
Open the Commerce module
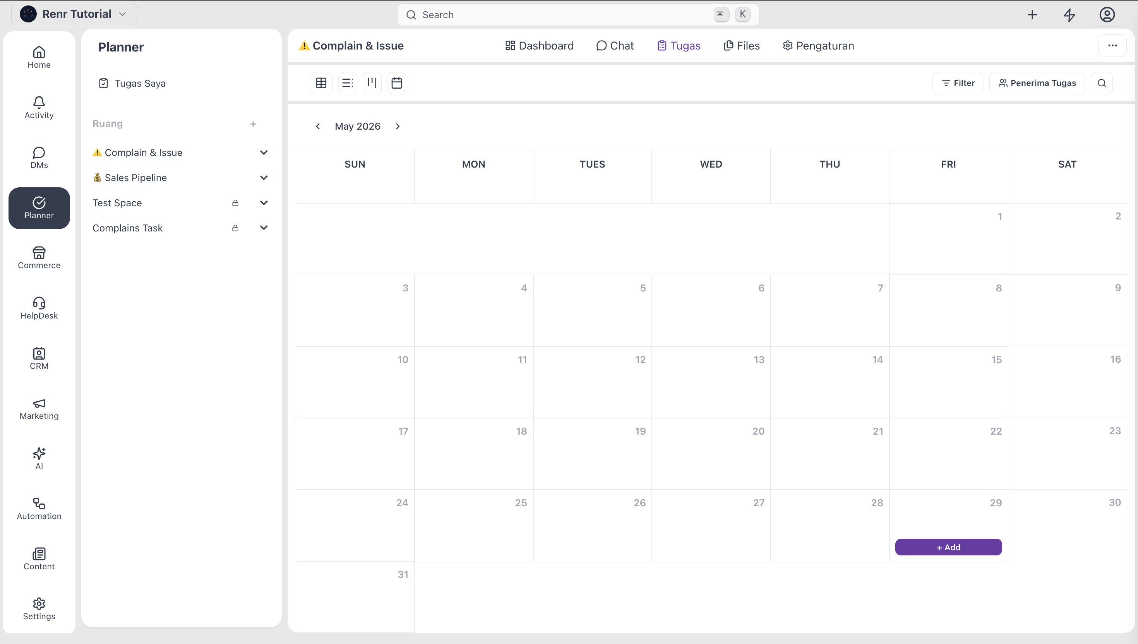click(x=39, y=258)
